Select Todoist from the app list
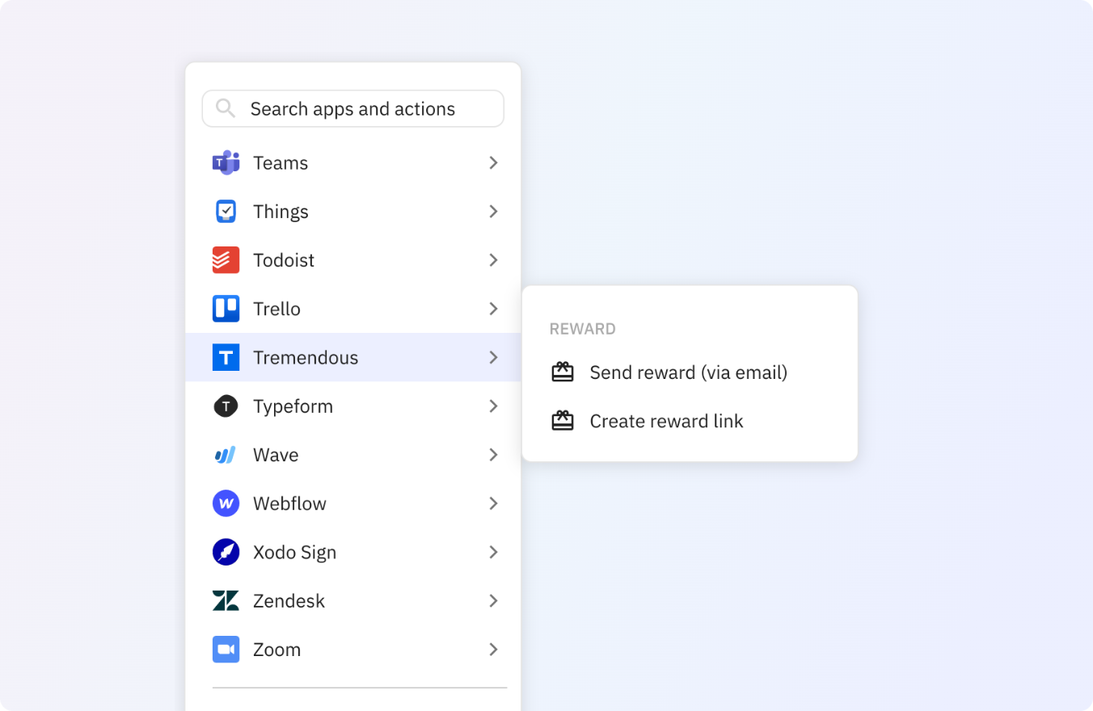This screenshot has width=1093, height=711. [x=353, y=260]
